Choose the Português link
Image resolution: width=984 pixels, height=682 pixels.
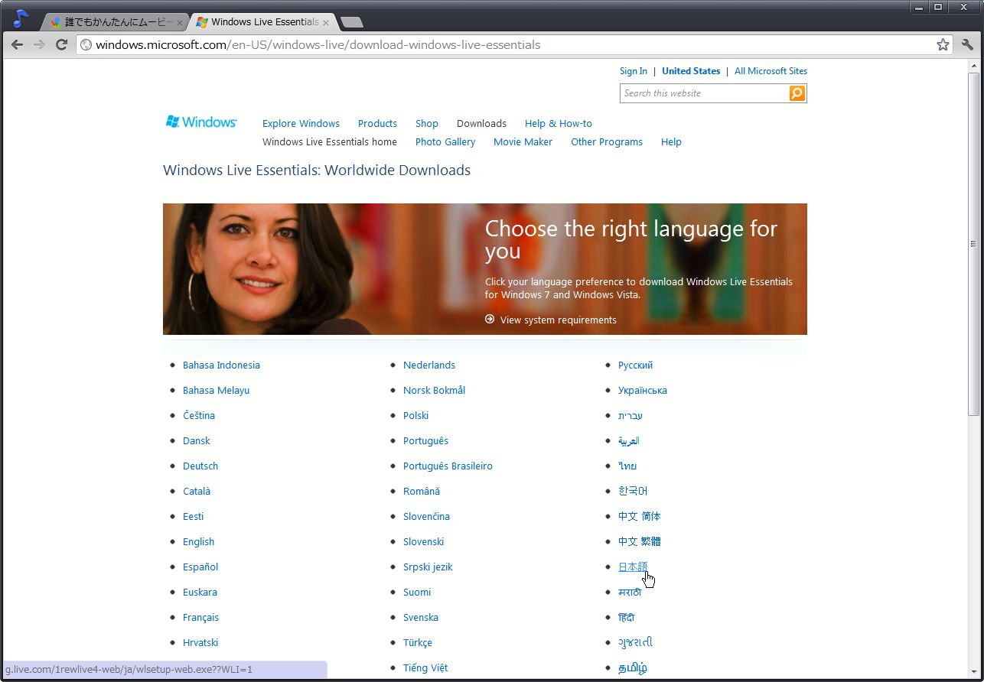[x=425, y=440]
